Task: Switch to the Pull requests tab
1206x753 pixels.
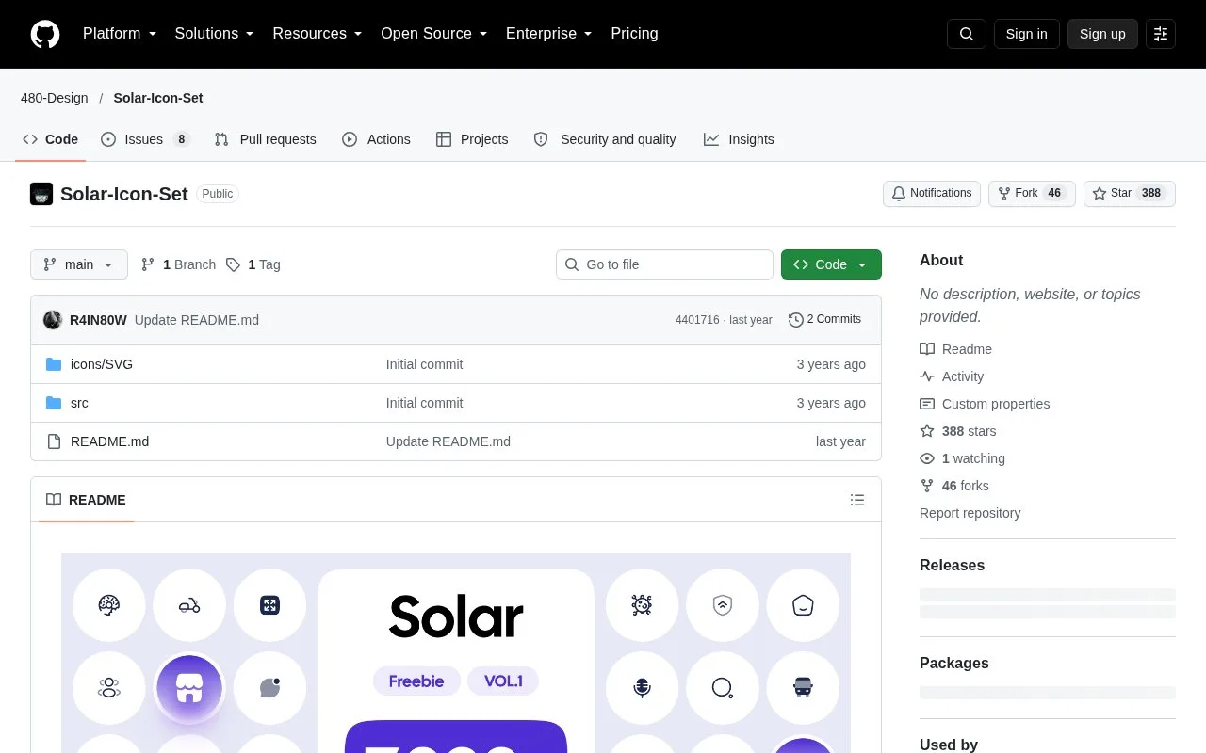Action: (265, 139)
